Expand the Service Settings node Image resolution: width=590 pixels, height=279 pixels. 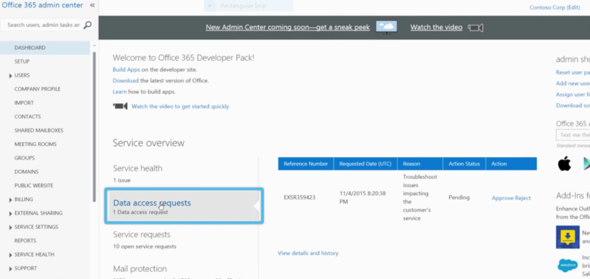[10, 227]
